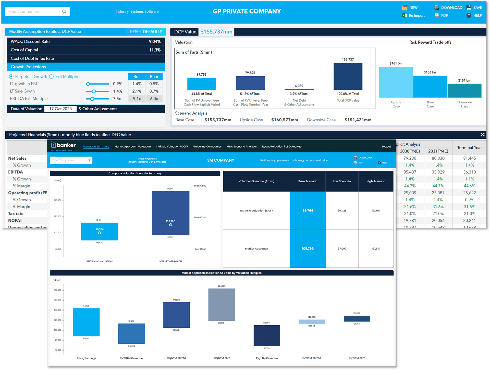The height and width of the screenshot is (370, 490).
Task: Open the Market Approach Valuation tab
Action: pyautogui.click(x=132, y=147)
